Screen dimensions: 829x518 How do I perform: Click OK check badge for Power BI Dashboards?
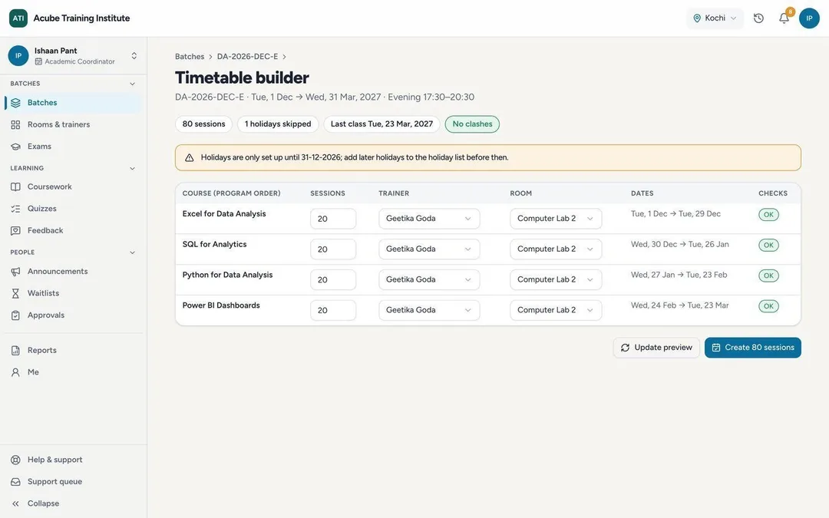tap(768, 306)
